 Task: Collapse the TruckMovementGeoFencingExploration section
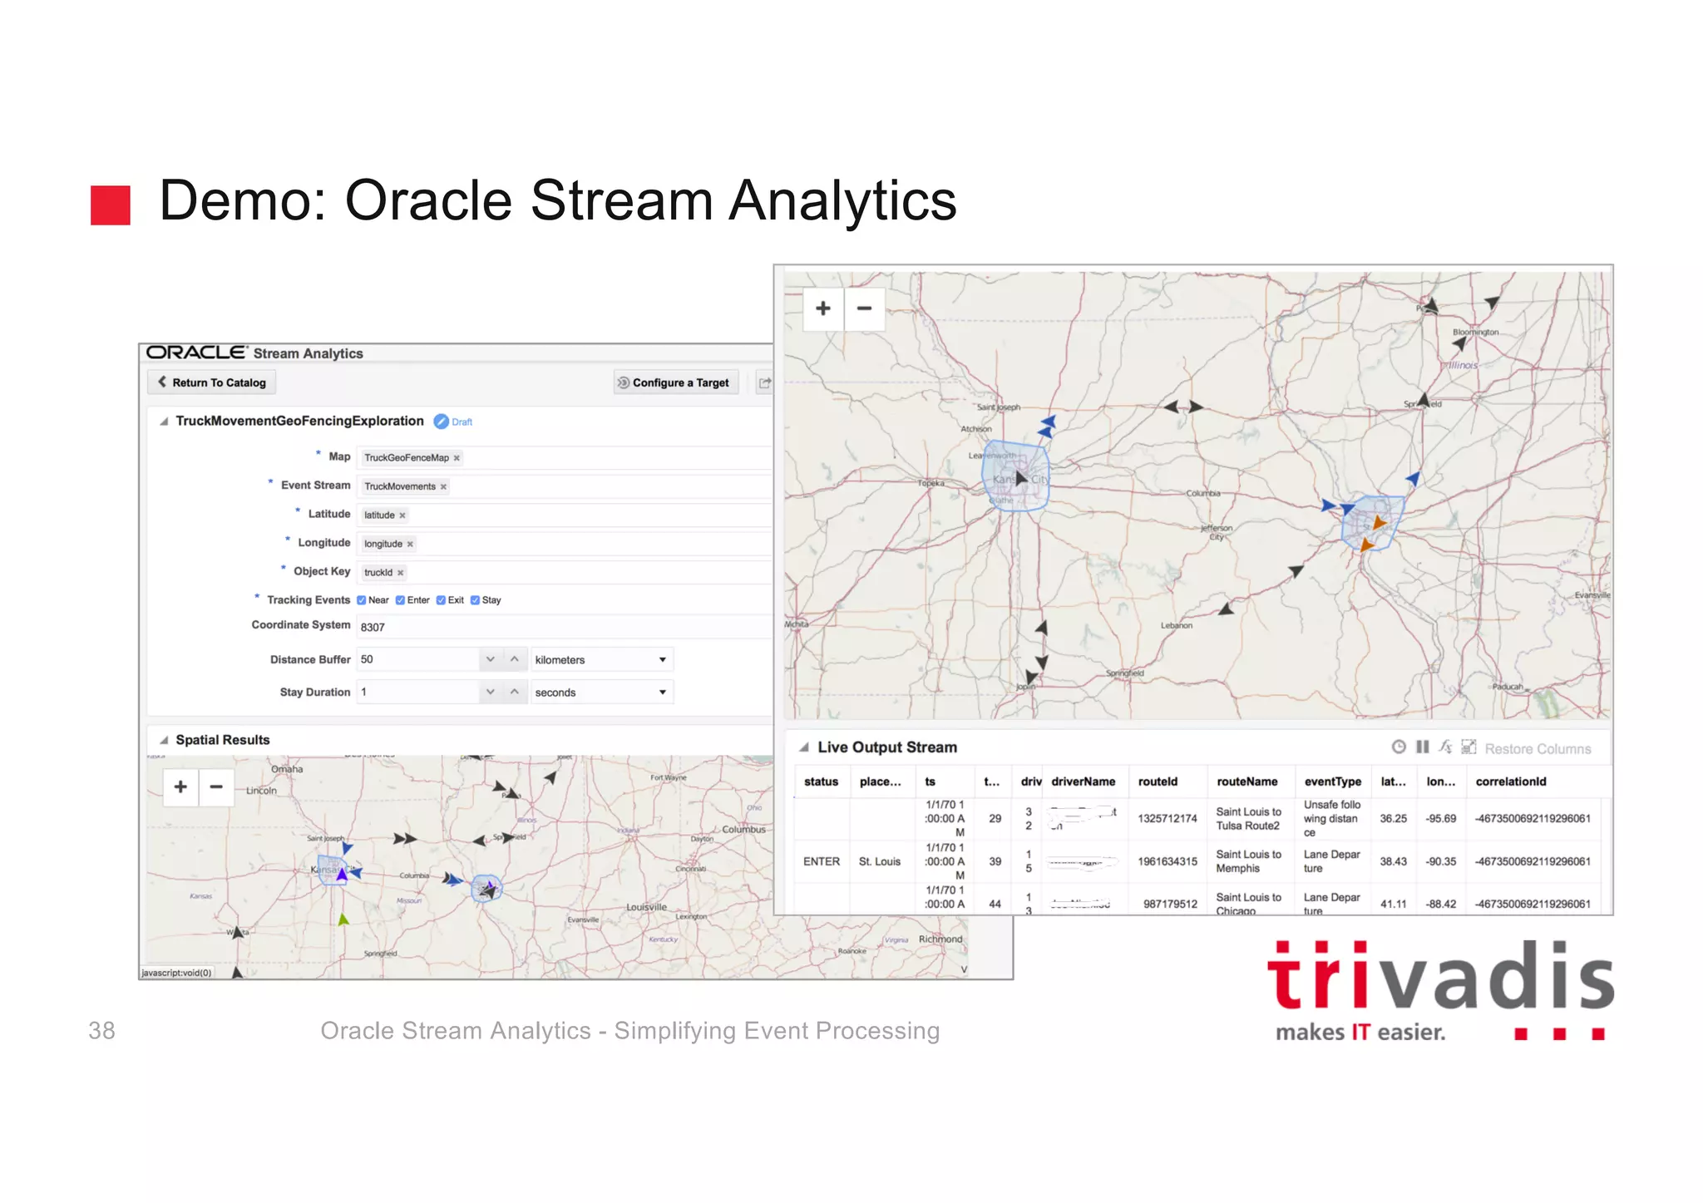pyautogui.click(x=164, y=422)
